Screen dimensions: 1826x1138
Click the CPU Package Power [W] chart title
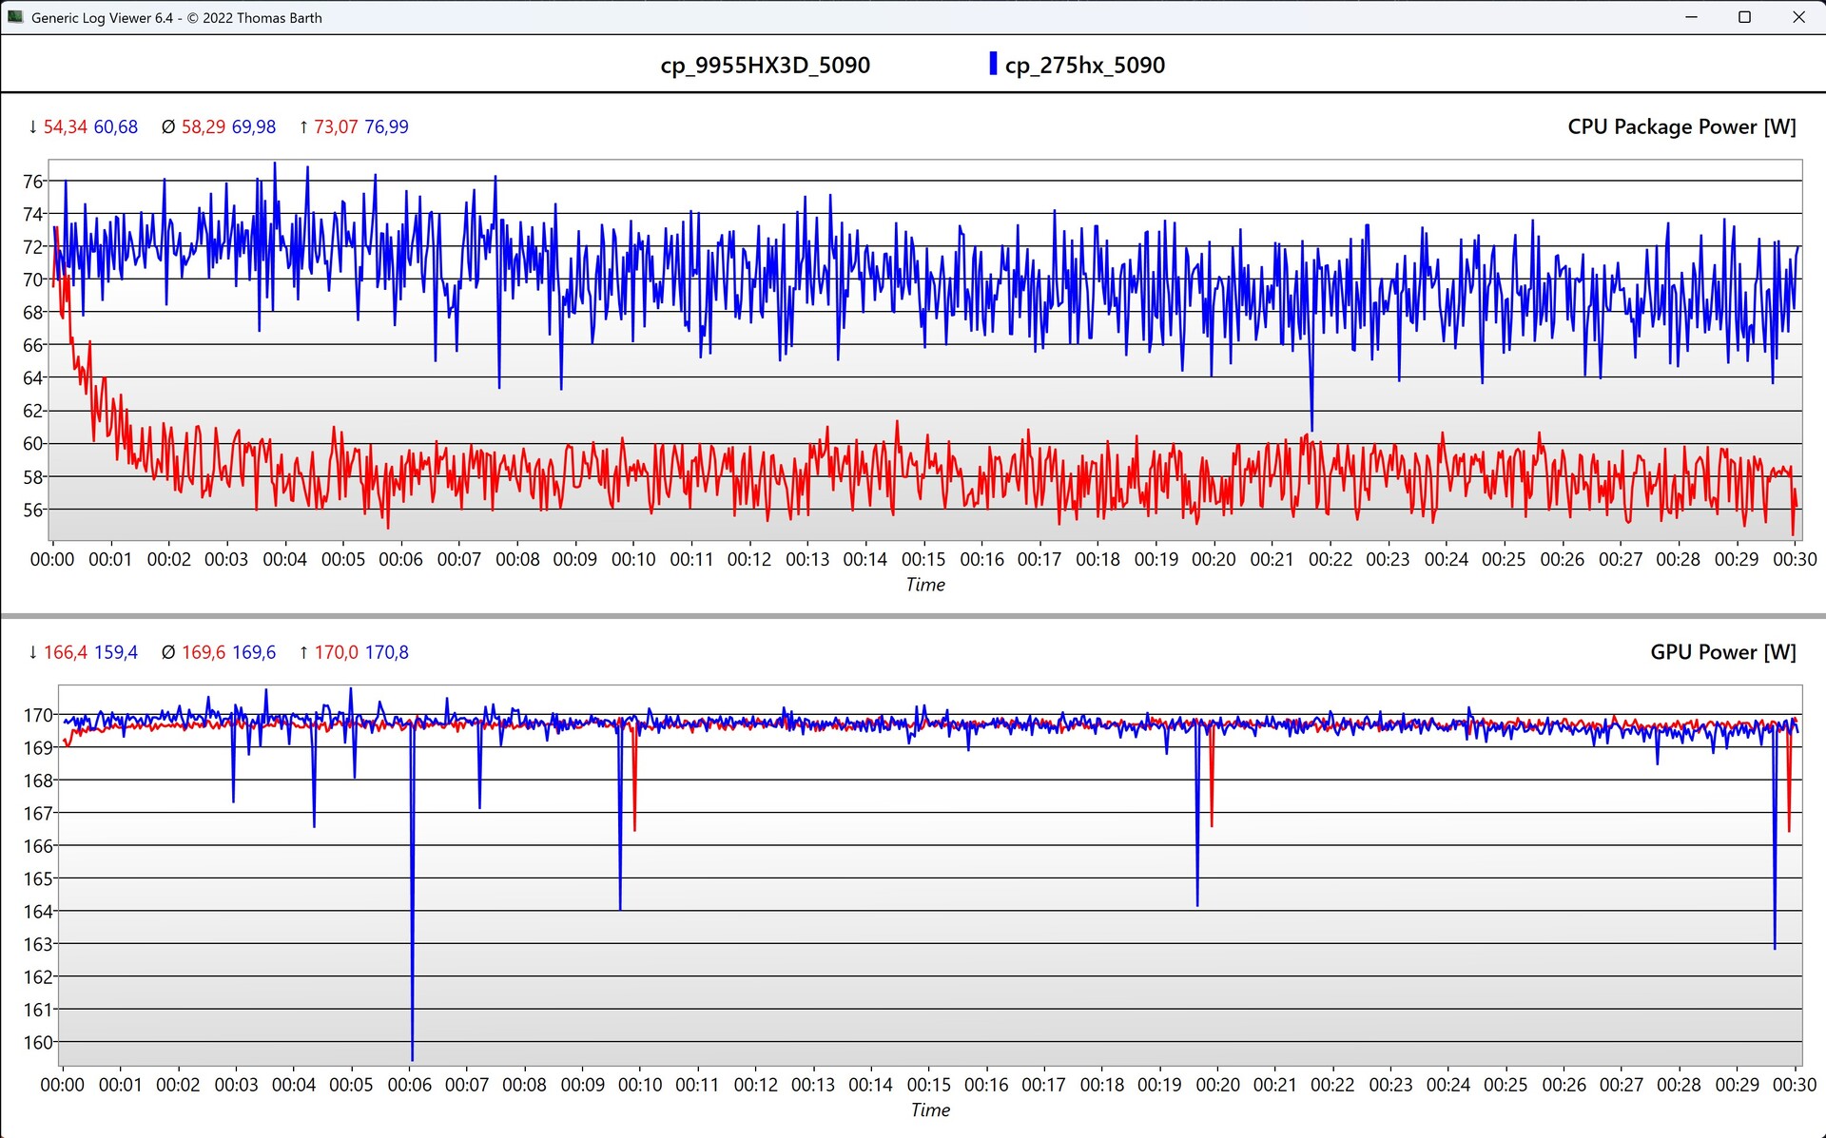pyautogui.click(x=1680, y=126)
